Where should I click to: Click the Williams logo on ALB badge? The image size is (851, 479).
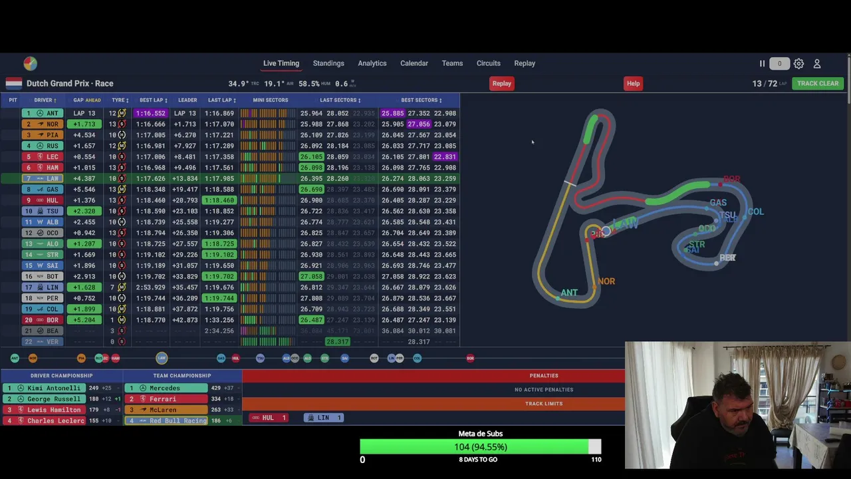[x=40, y=222]
